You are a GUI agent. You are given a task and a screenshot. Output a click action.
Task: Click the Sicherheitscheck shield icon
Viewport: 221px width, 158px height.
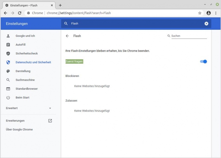[x=8, y=53]
